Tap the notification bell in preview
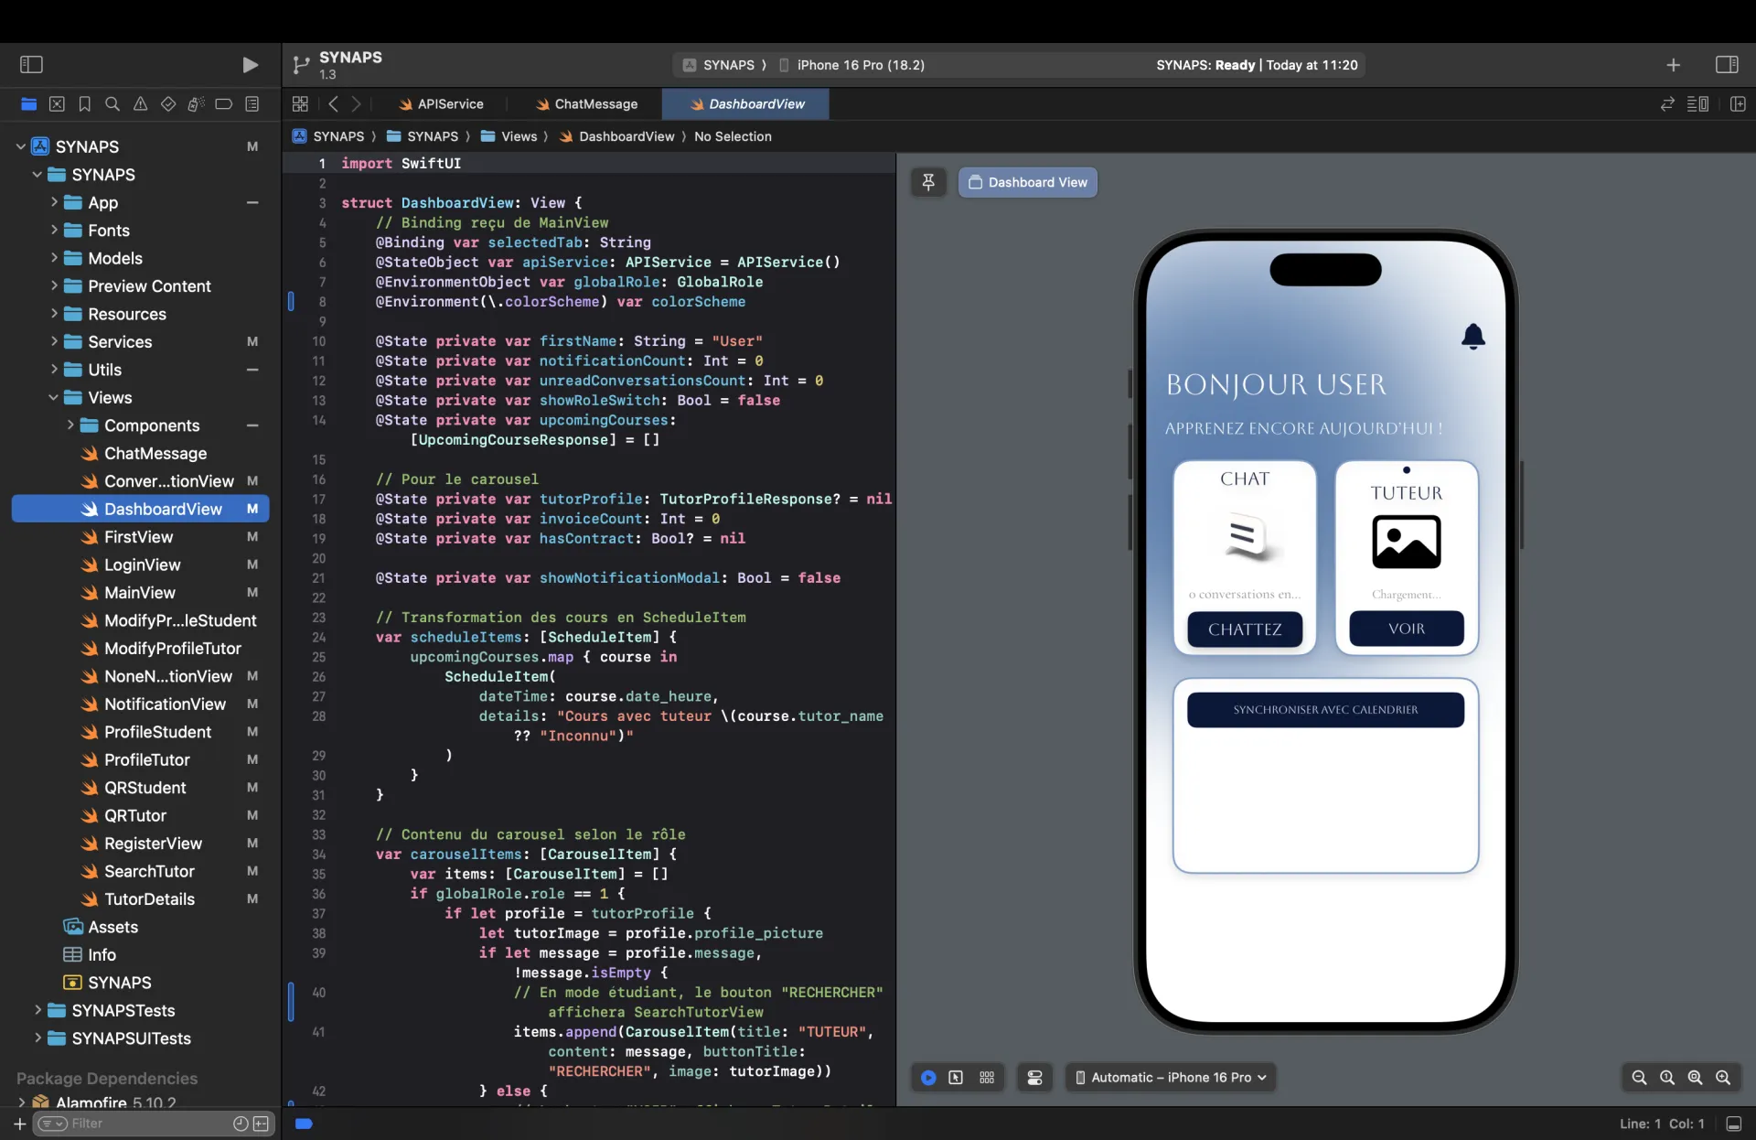Screen dimensions: 1756x1140 coord(1472,337)
